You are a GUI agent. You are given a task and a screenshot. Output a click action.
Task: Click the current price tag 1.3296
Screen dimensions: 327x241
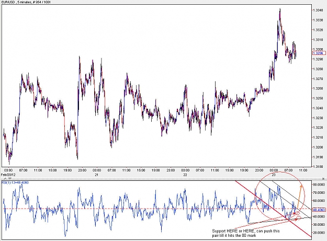click(x=319, y=53)
